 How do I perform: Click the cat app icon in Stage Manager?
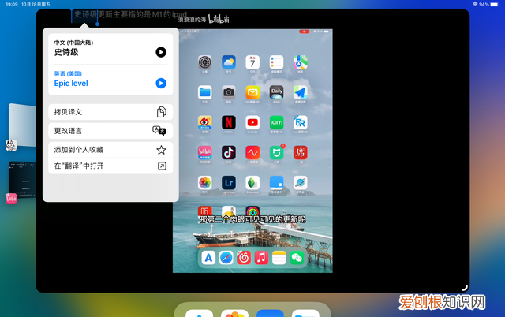[x=11, y=145]
